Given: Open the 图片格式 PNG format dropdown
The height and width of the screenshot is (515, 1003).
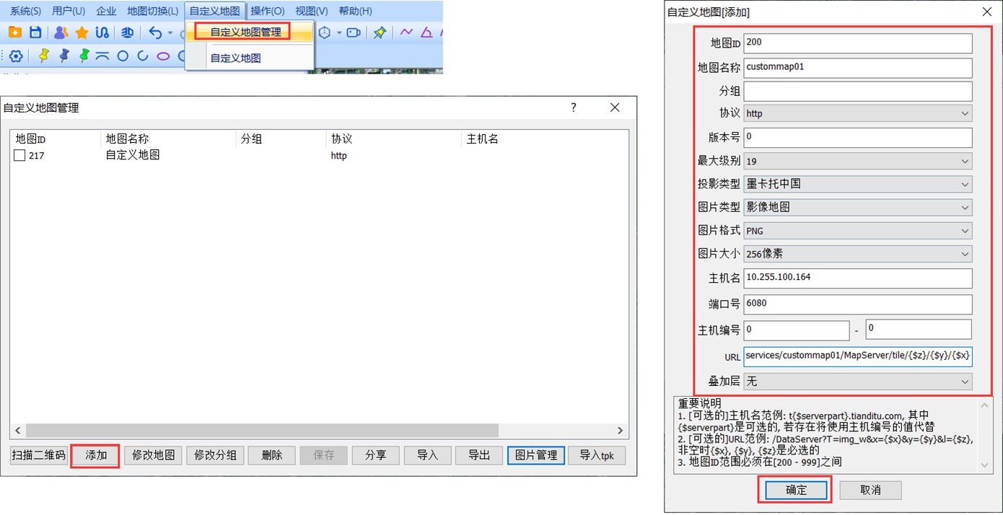Looking at the screenshot, I should click(857, 231).
